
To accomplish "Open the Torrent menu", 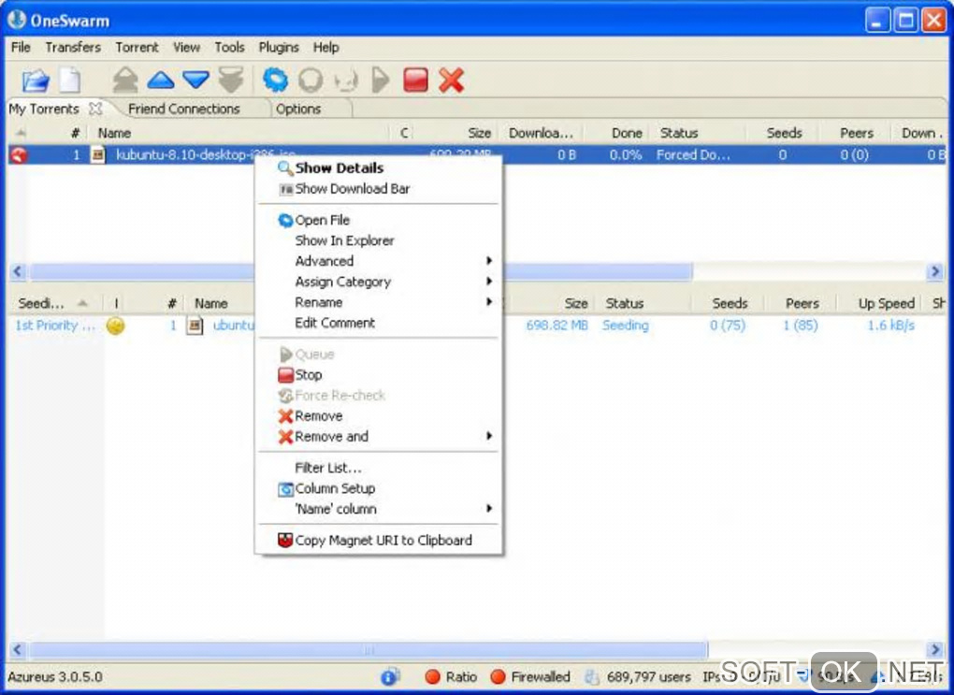I will [137, 48].
